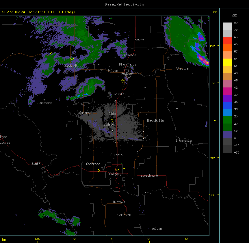249x243 pixels.
Task: Click the magenta swatch in reflectivity legend
Action: point(227,91)
